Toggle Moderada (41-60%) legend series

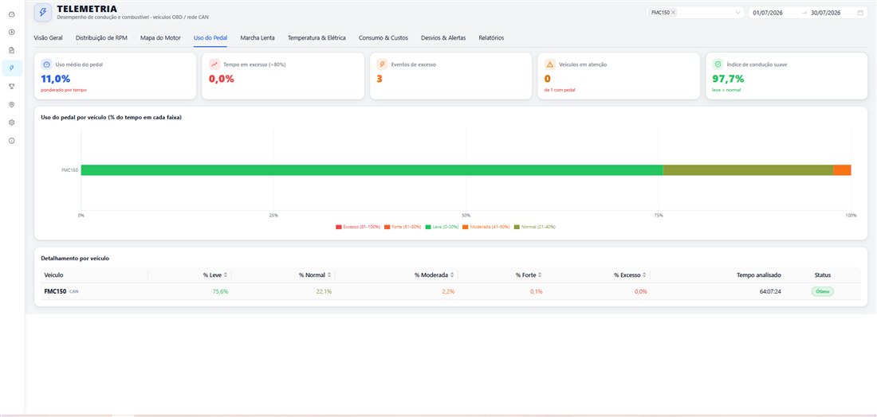(x=486, y=227)
